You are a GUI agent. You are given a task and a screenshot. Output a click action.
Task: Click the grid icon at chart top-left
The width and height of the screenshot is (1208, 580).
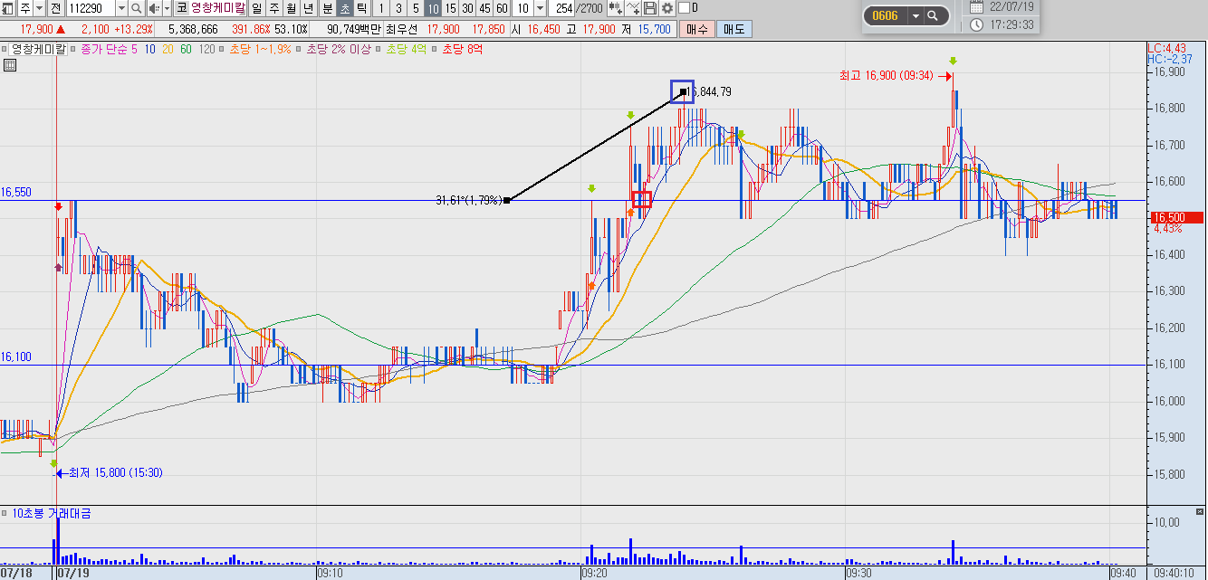click(x=10, y=65)
